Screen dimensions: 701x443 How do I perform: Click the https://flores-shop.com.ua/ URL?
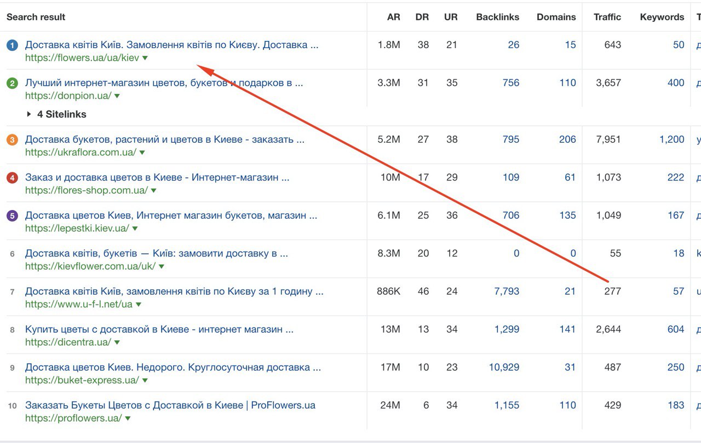coord(87,191)
